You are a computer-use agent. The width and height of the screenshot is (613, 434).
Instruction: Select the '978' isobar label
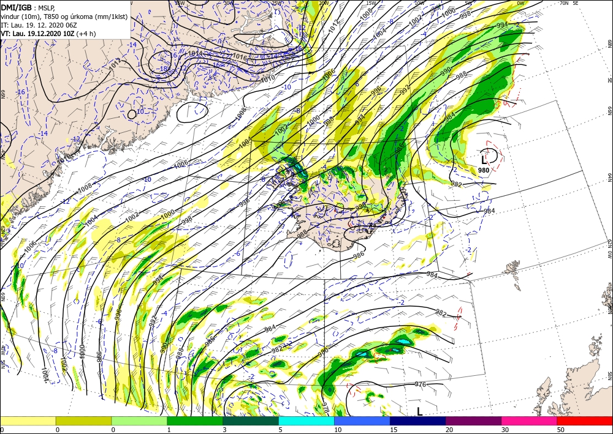point(326,408)
